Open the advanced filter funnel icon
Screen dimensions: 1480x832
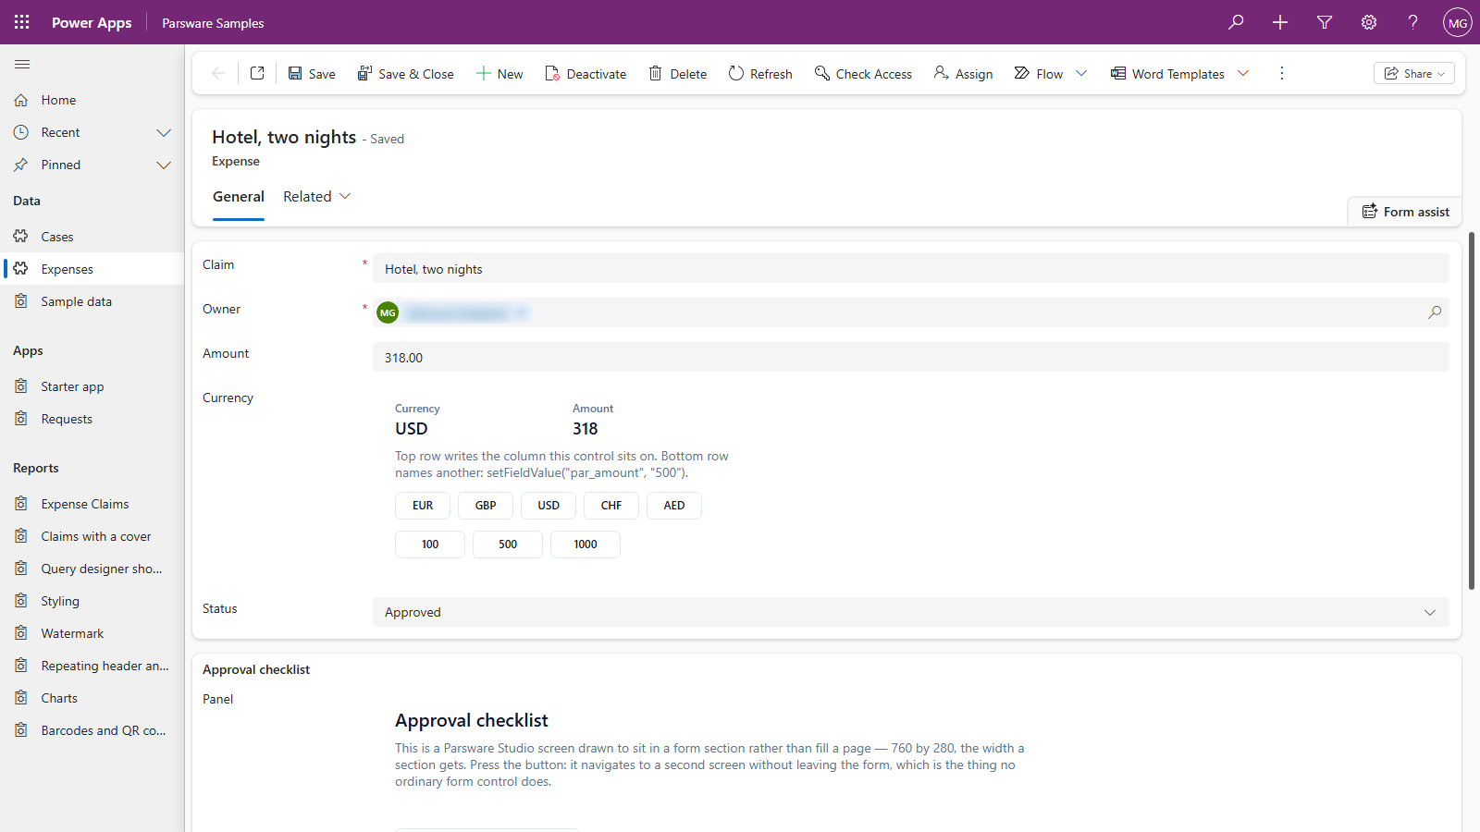[x=1325, y=22]
